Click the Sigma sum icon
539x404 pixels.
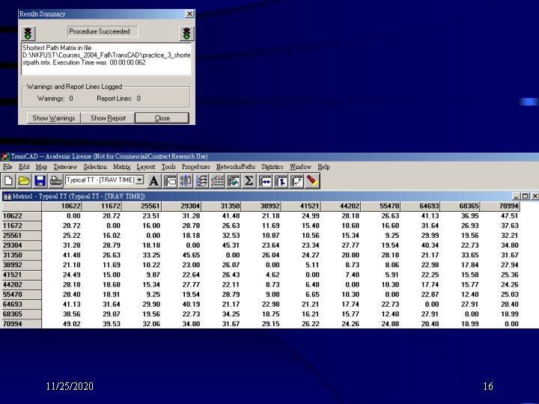pyautogui.click(x=249, y=181)
